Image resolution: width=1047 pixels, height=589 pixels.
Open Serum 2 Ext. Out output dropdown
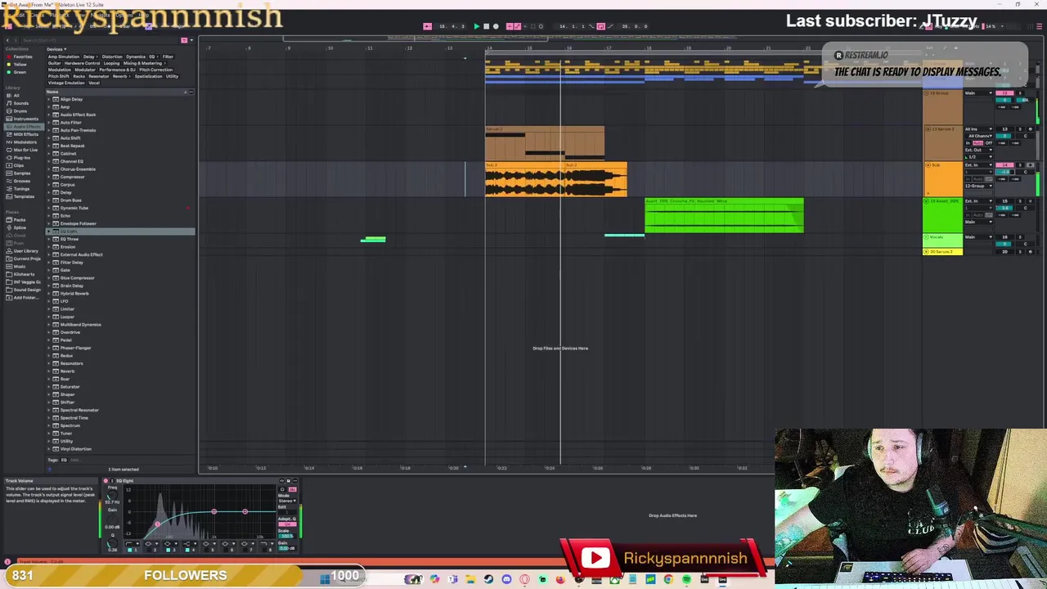[x=978, y=150]
